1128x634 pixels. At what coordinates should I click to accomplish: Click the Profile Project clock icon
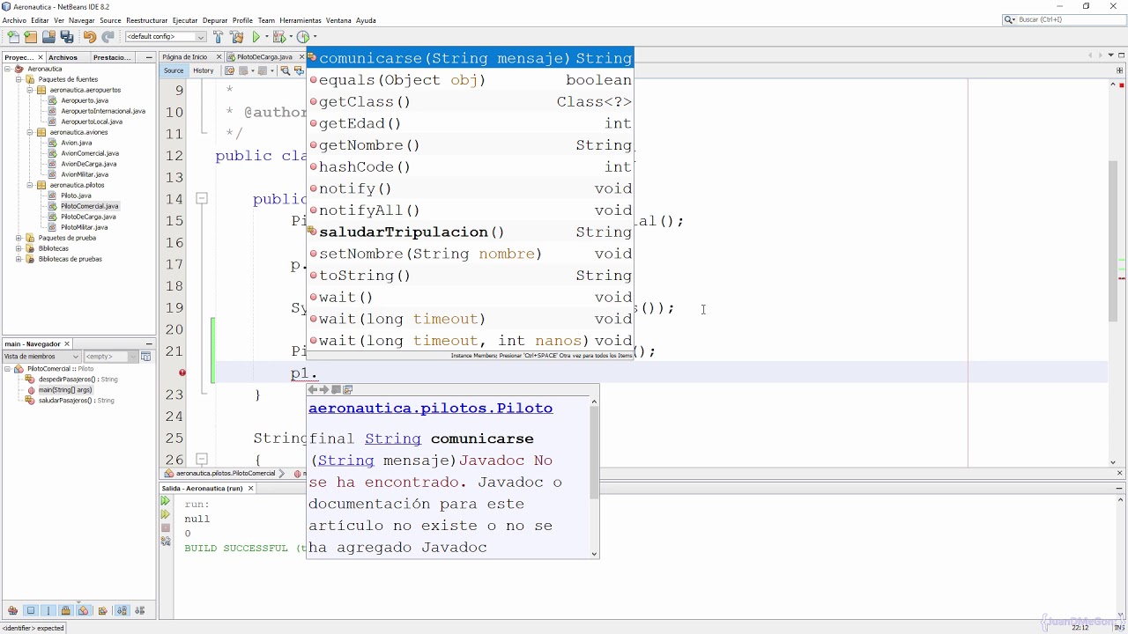pyautogui.click(x=303, y=37)
